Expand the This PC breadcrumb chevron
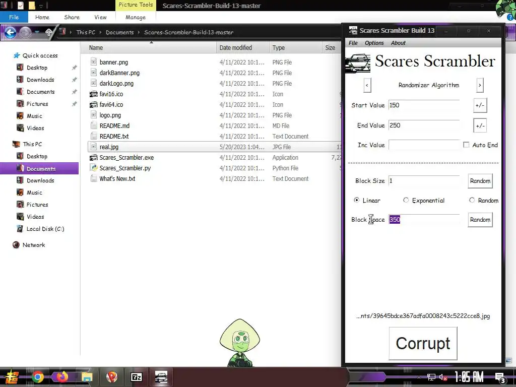 coord(100,32)
